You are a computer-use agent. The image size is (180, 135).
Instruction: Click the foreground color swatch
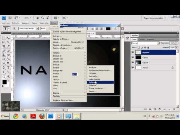click(4, 82)
